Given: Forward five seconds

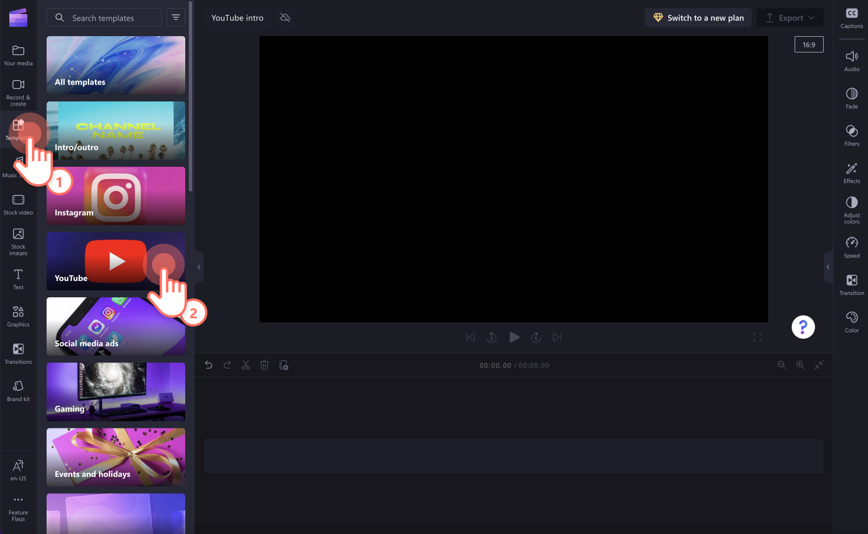Looking at the screenshot, I should [x=536, y=337].
